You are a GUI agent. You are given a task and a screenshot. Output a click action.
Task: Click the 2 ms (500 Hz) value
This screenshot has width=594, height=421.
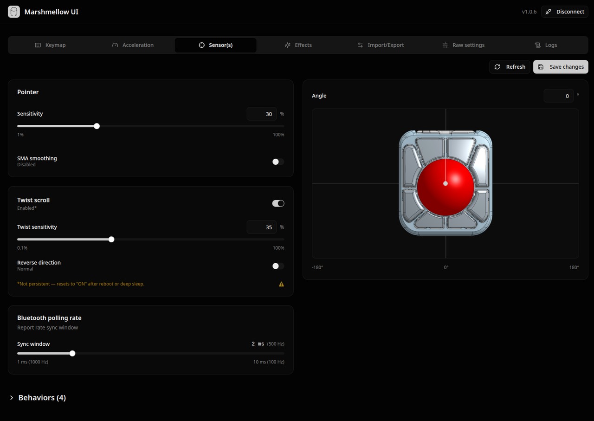tap(268, 344)
